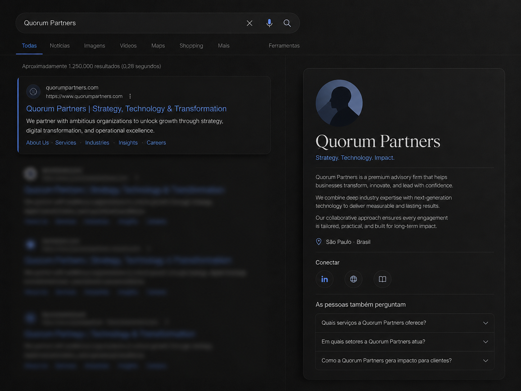Click 'Aproximadamente 1.250.000 resultados' count text

(x=91, y=66)
